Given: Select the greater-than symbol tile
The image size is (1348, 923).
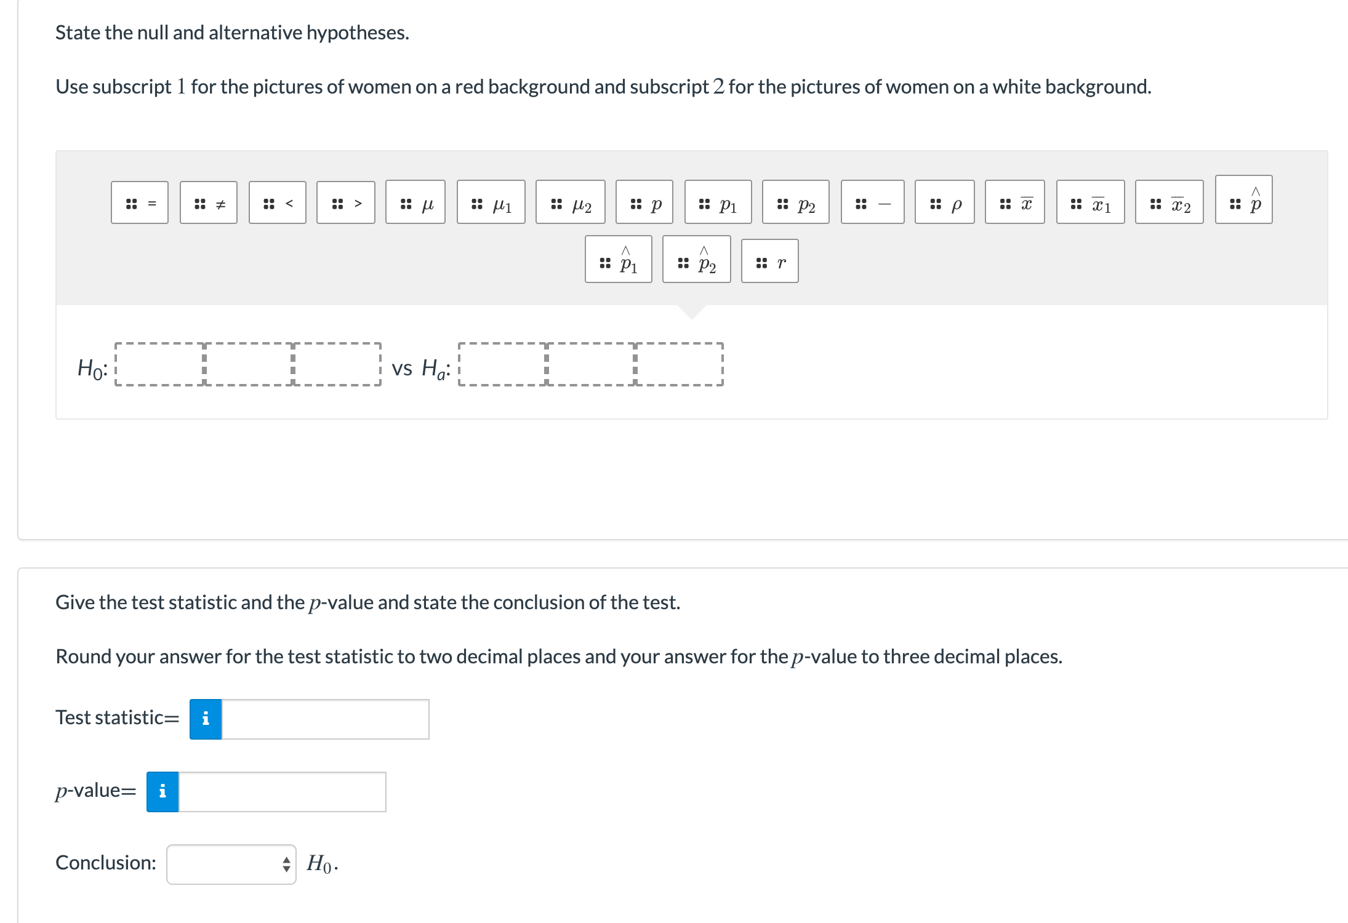Looking at the screenshot, I should 346,202.
